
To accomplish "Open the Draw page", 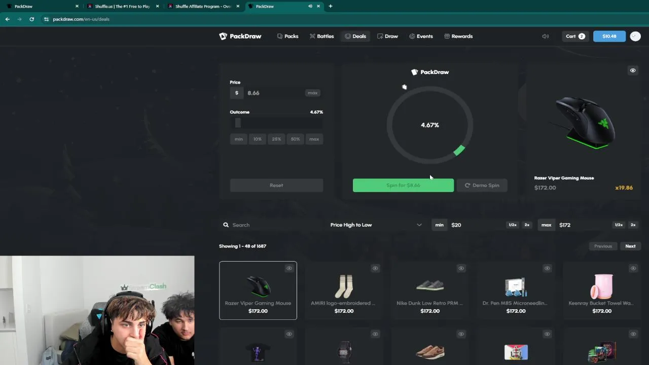I will [387, 36].
